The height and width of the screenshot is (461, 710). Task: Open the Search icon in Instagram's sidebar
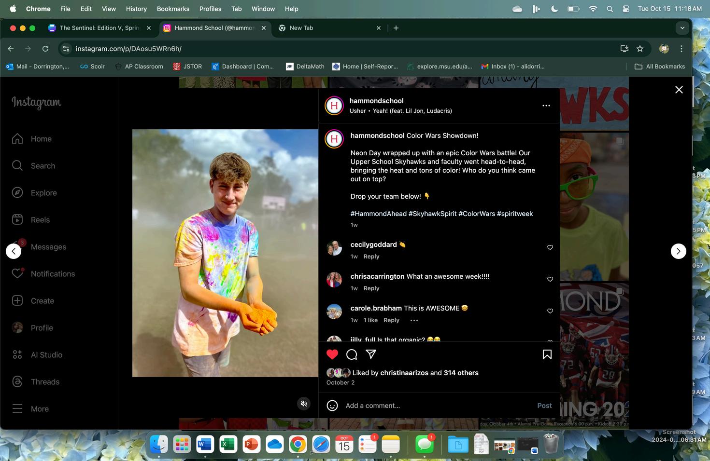click(17, 166)
